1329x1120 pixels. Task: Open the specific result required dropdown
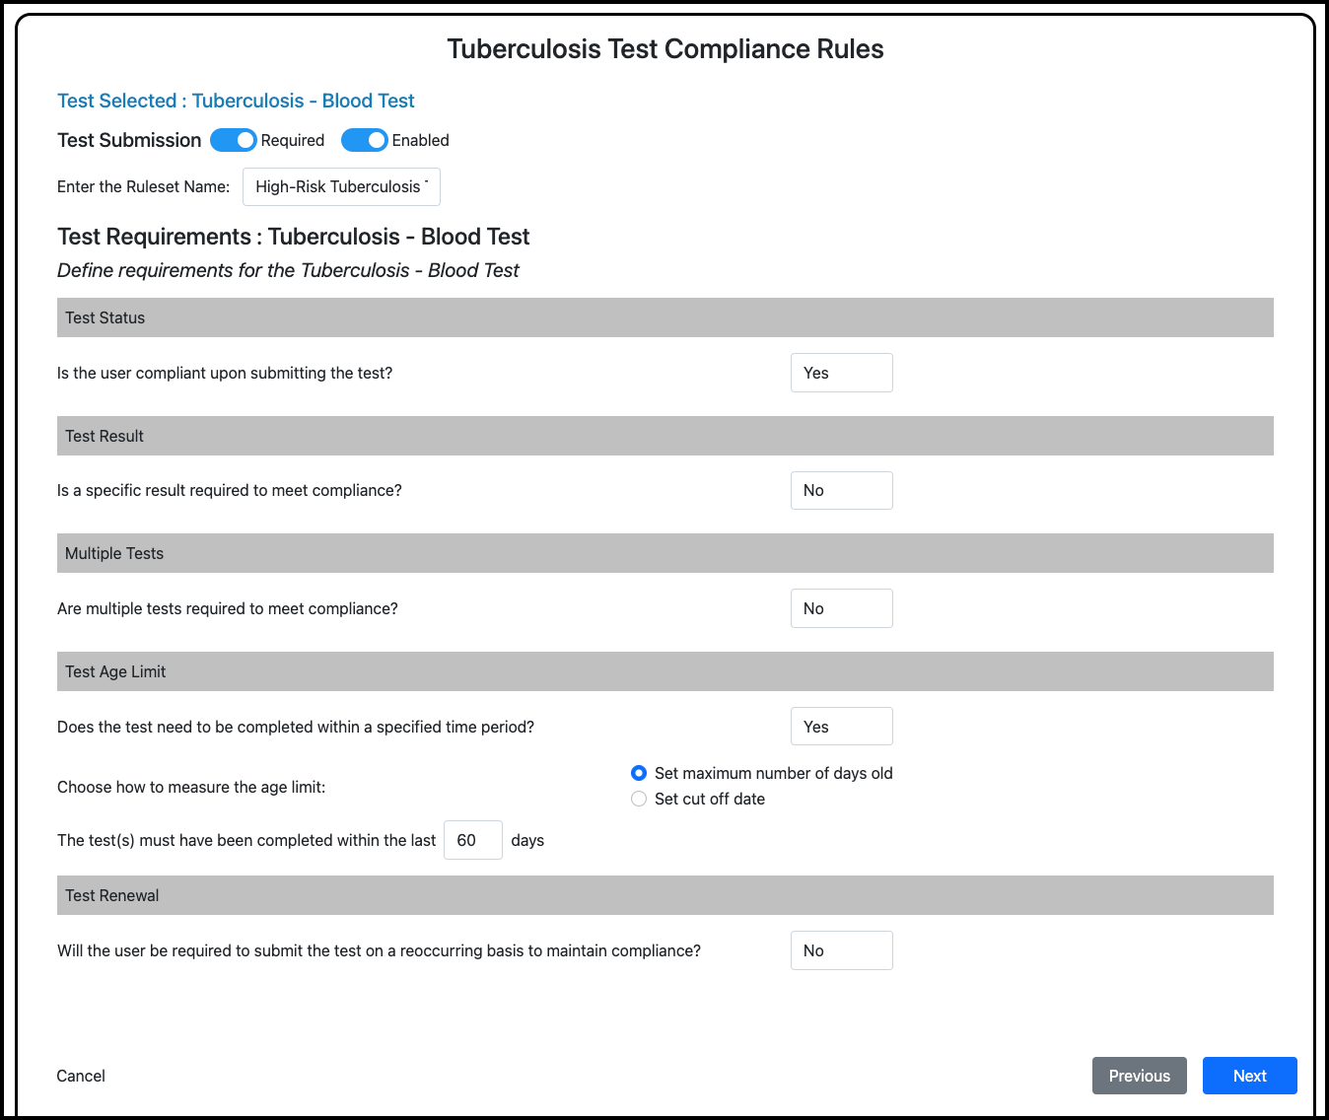(x=841, y=490)
